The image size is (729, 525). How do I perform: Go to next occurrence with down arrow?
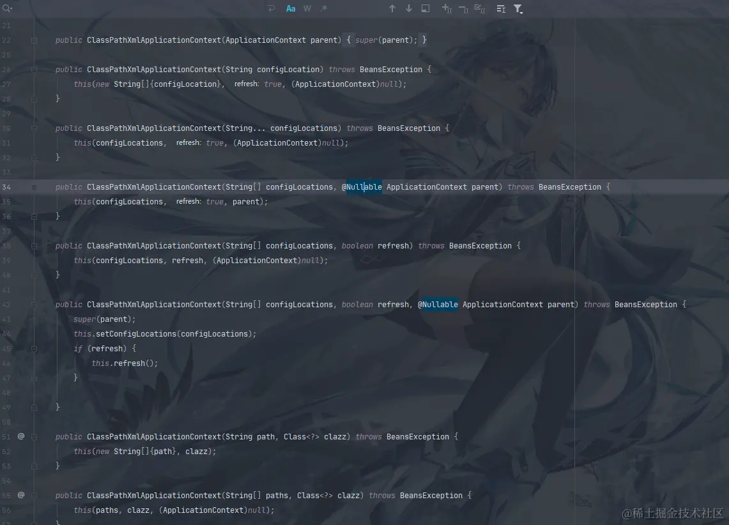pos(409,8)
